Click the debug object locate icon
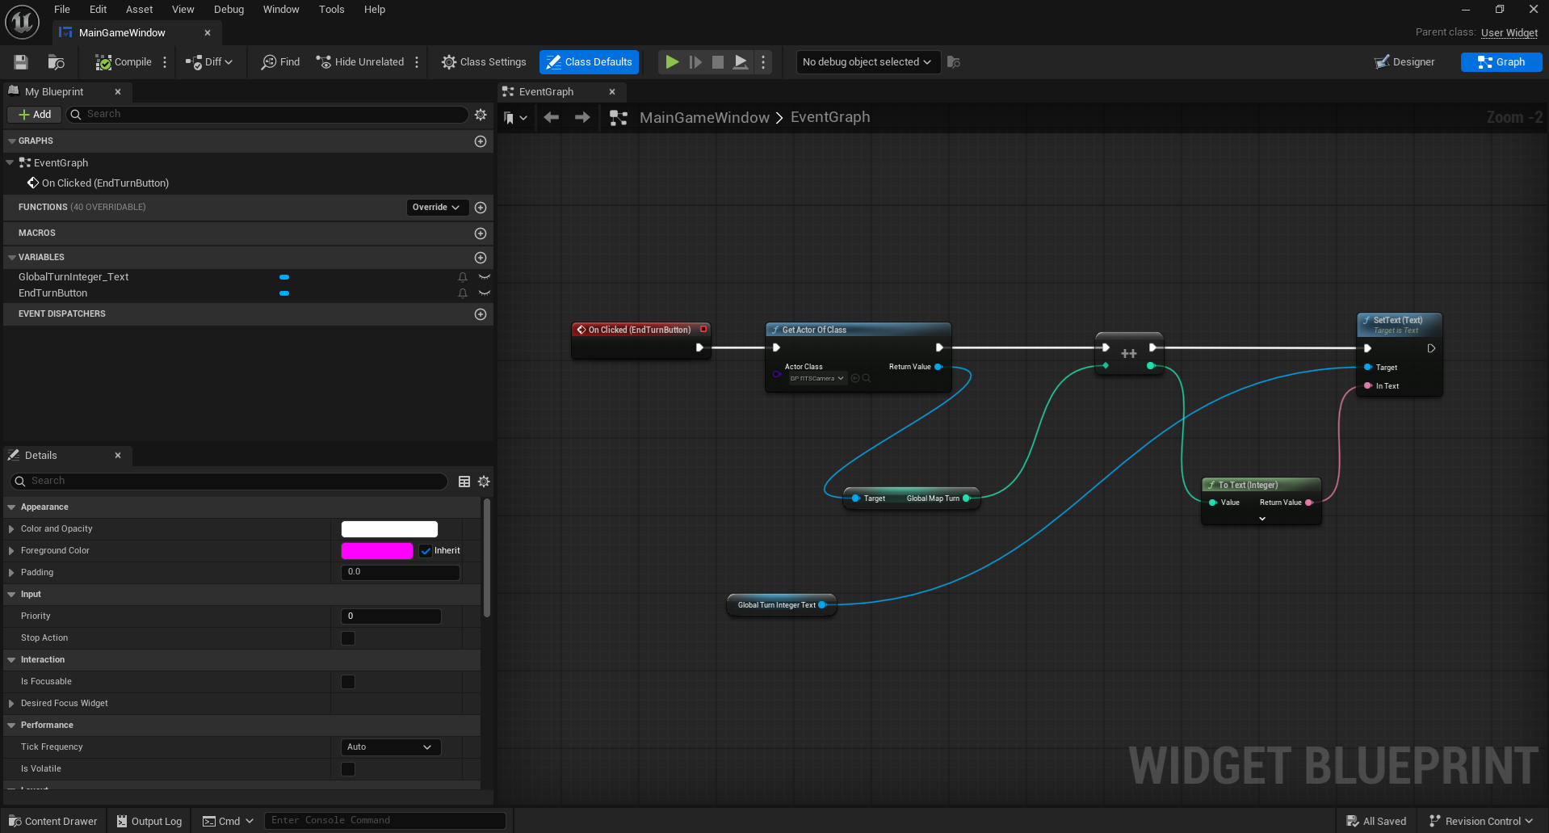1549x833 pixels. click(954, 62)
